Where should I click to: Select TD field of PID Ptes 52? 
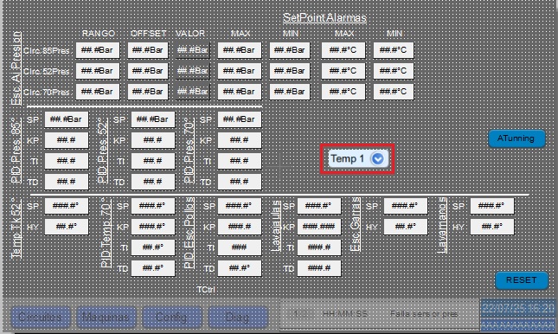152,182
